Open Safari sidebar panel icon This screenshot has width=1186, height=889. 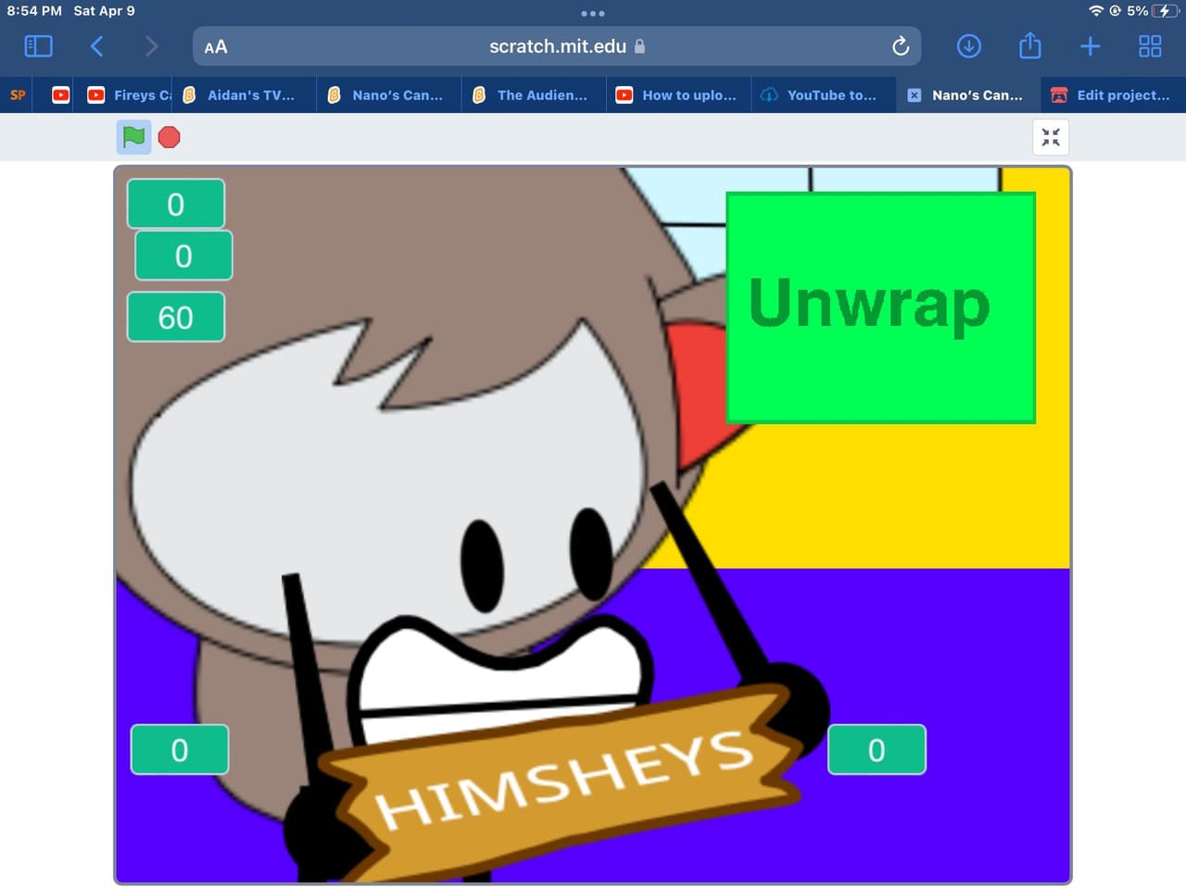[38, 46]
